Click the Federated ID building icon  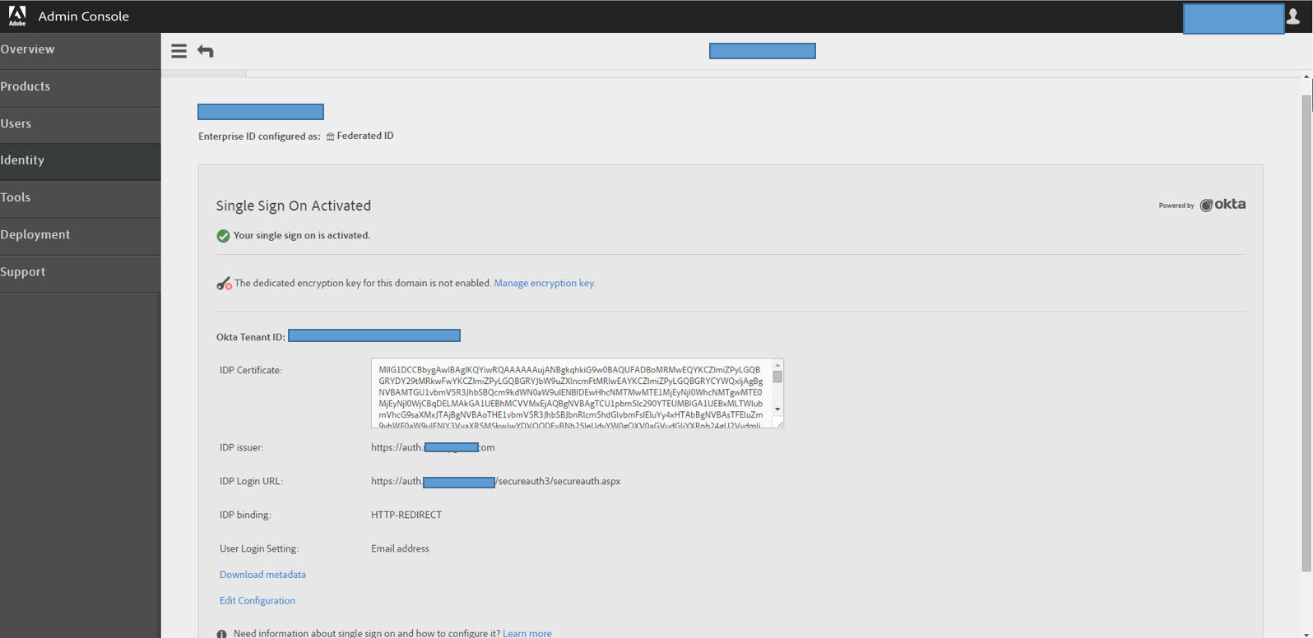pyautogui.click(x=330, y=136)
